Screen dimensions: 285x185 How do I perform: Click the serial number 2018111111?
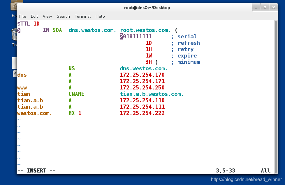[x=136, y=36]
